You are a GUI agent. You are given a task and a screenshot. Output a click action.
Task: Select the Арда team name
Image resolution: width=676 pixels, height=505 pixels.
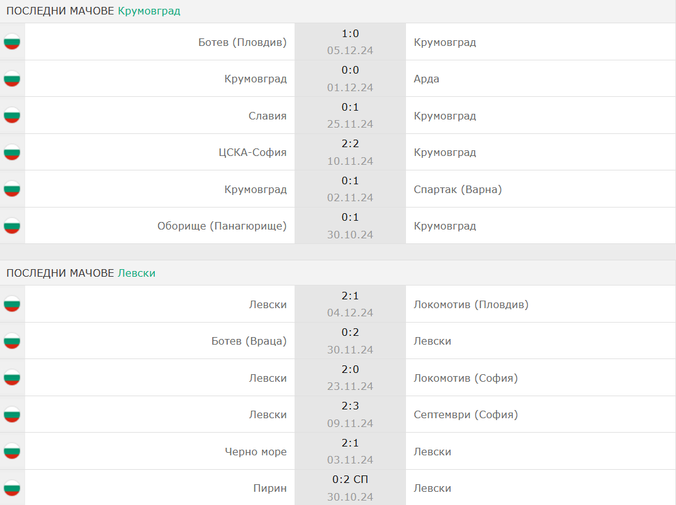tap(426, 79)
